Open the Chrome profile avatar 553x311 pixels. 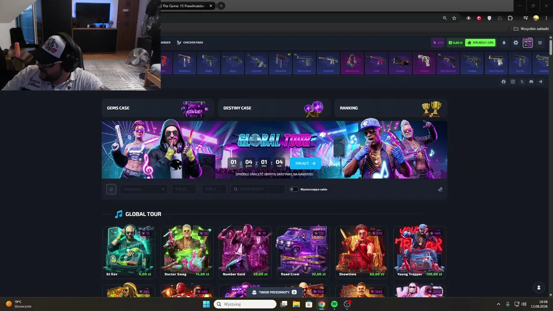coord(536,18)
